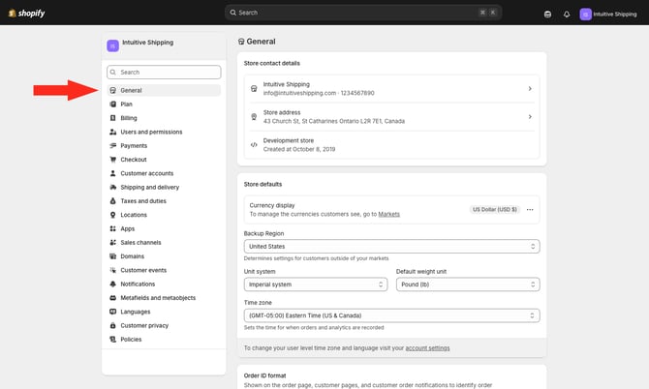649x389 pixels.
Task: Open the store icon in top bar
Action: (547, 15)
